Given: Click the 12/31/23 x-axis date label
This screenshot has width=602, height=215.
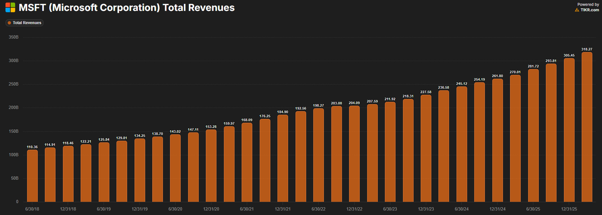Looking at the screenshot, I should [x=426, y=209].
